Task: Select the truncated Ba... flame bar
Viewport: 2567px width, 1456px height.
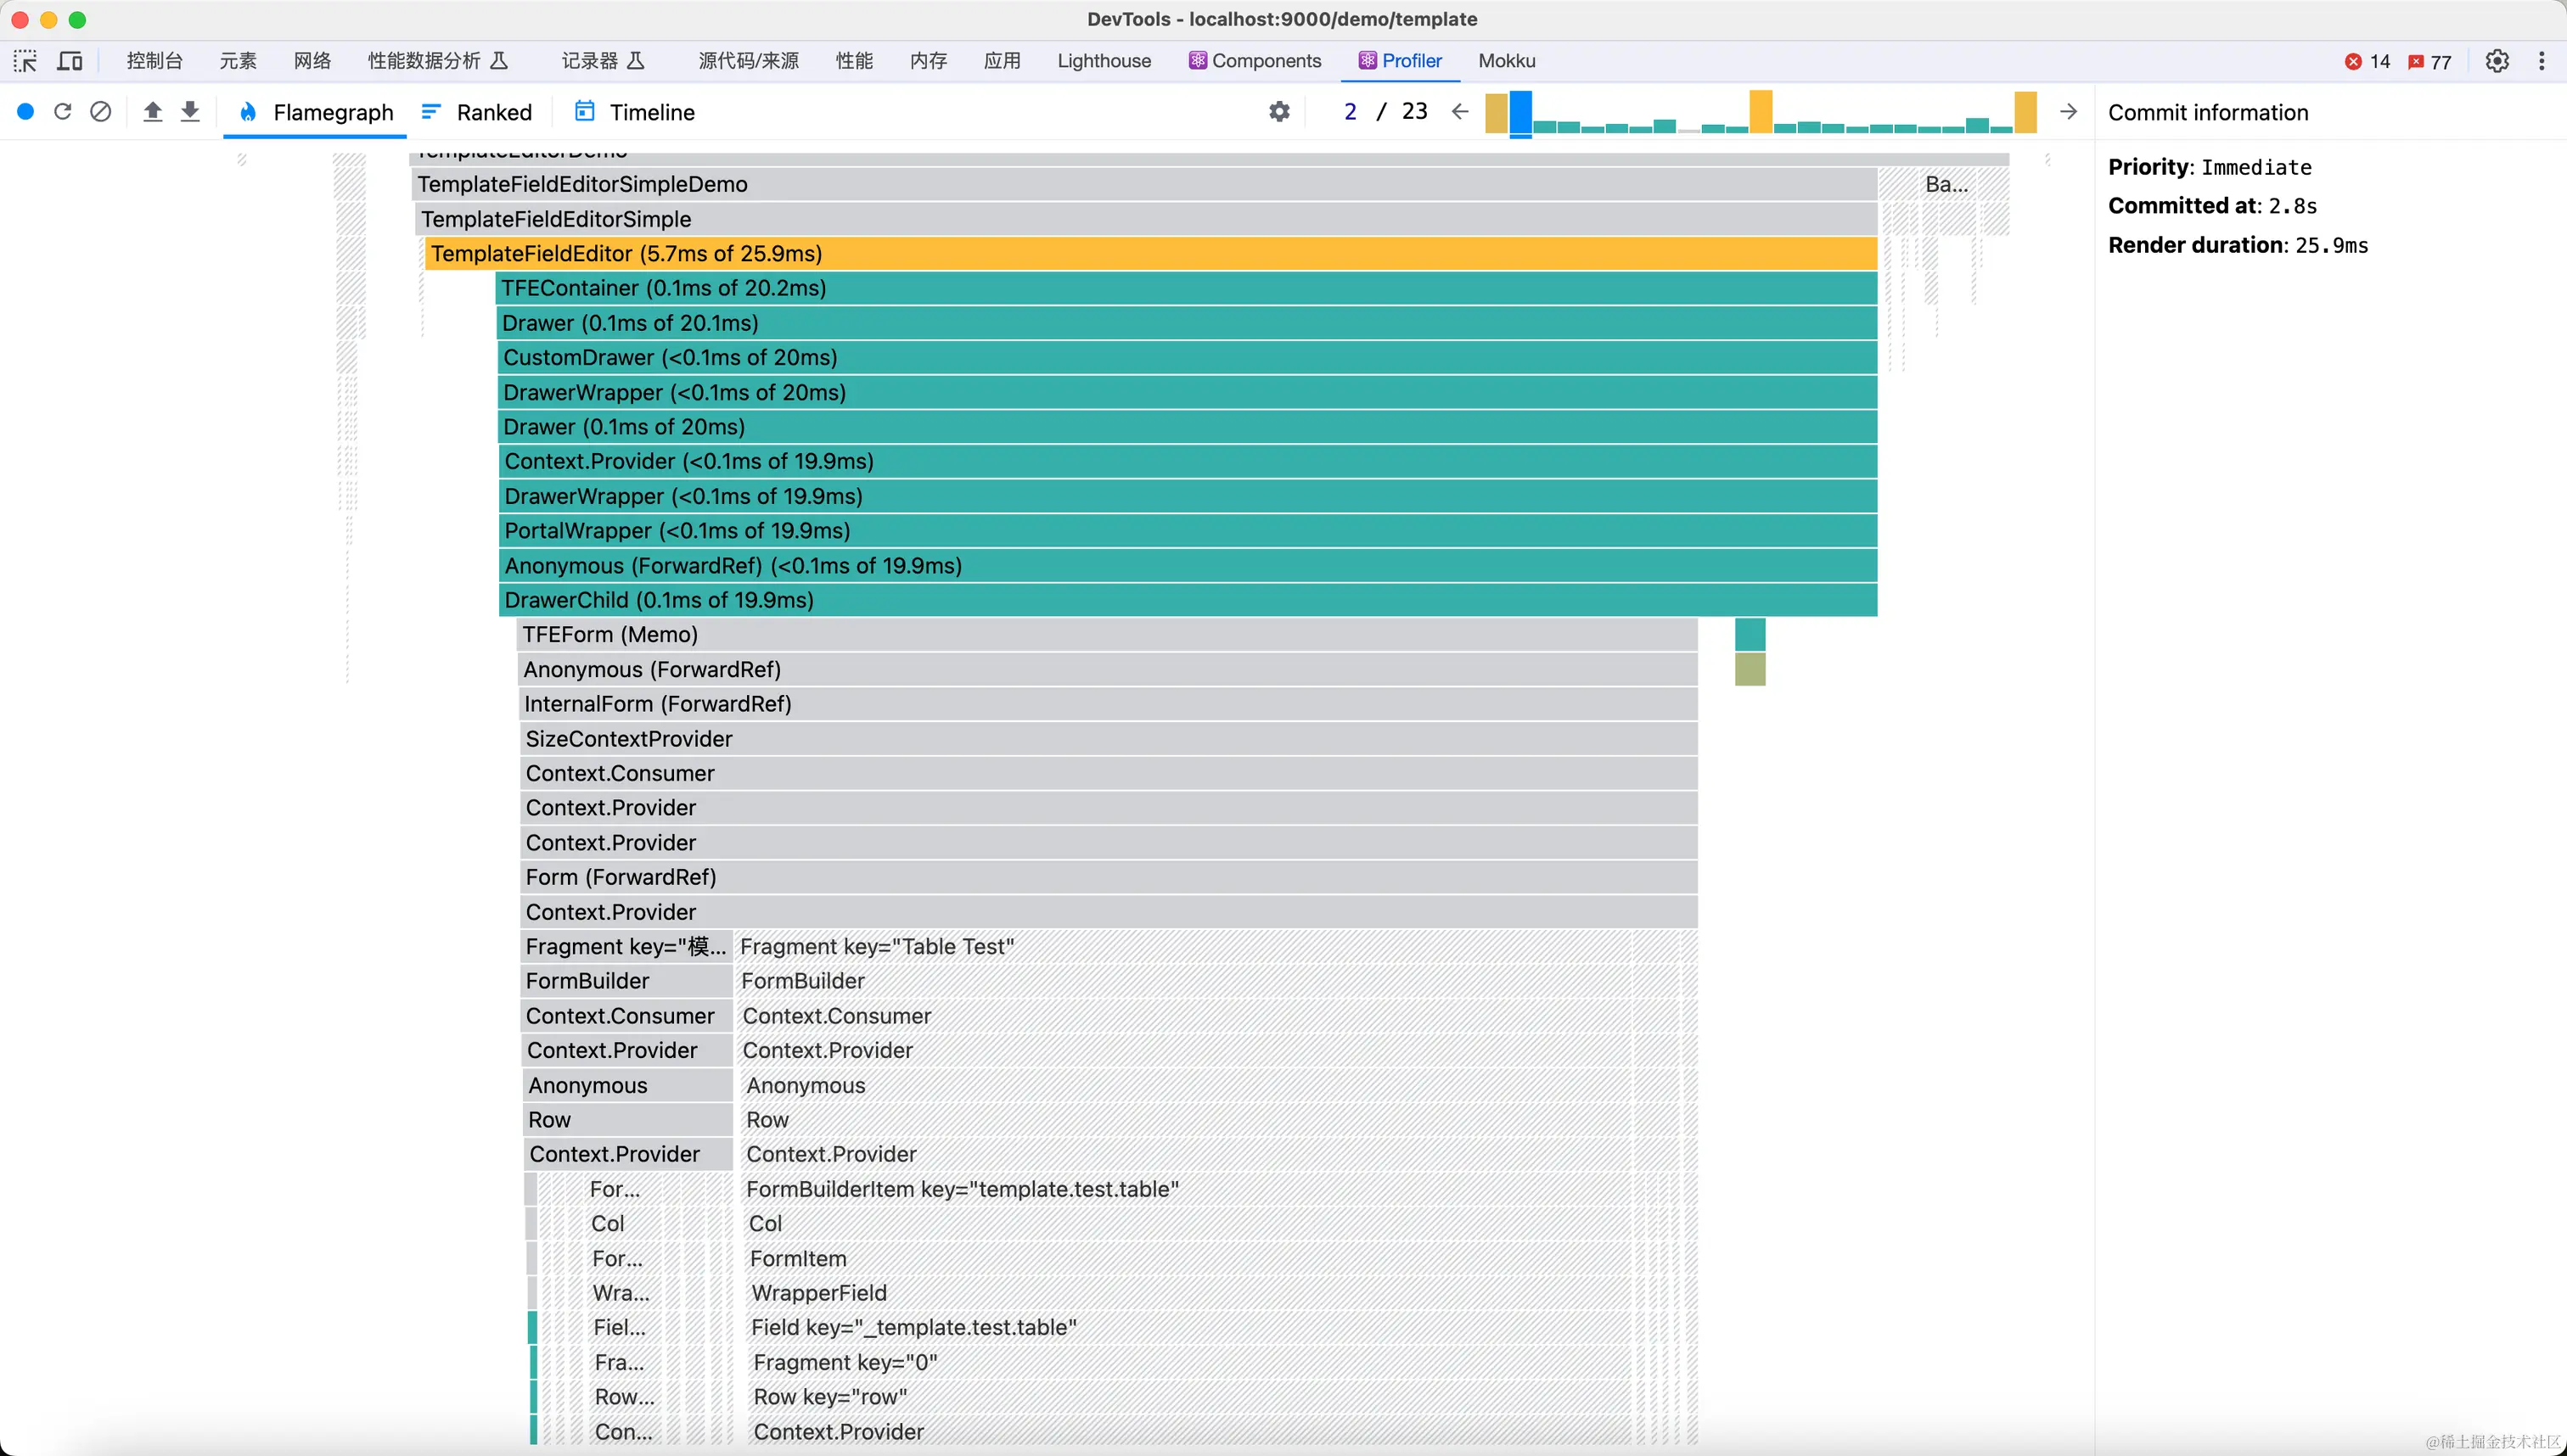Action: click(1946, 184)
